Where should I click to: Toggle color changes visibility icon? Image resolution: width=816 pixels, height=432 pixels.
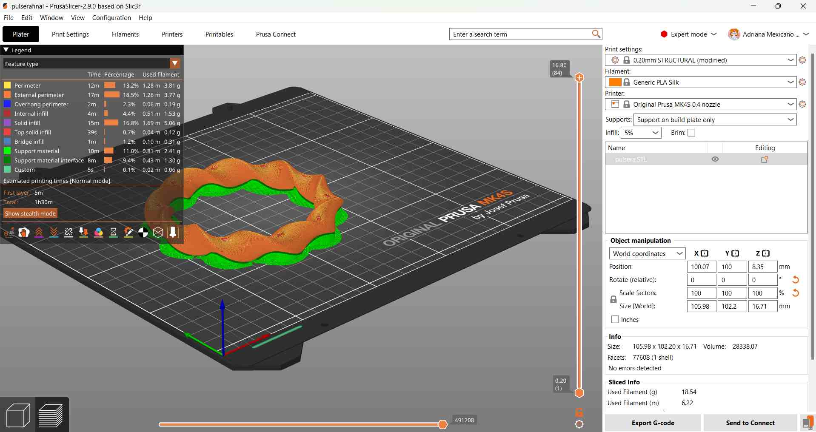(98, 232)
